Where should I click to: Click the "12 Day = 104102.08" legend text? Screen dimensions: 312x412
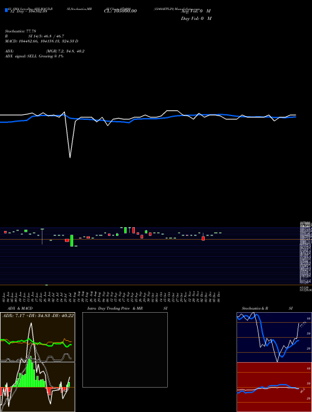pos(28,11)
